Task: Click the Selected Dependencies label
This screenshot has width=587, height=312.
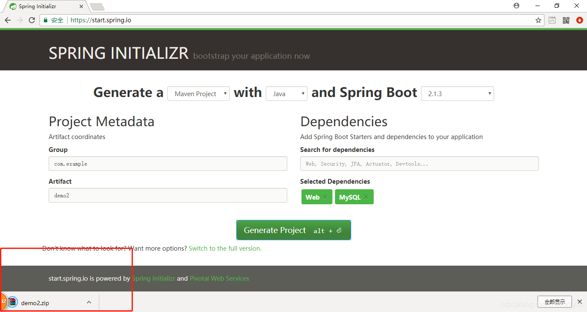Action: [x=335, y=182]
